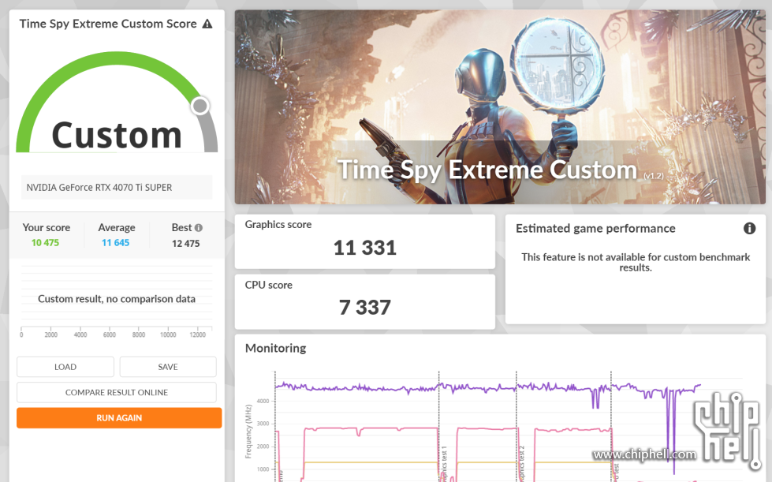Click the Graphics score label
This screenshot has width=772, height=482.
click(x=278, y=225)
